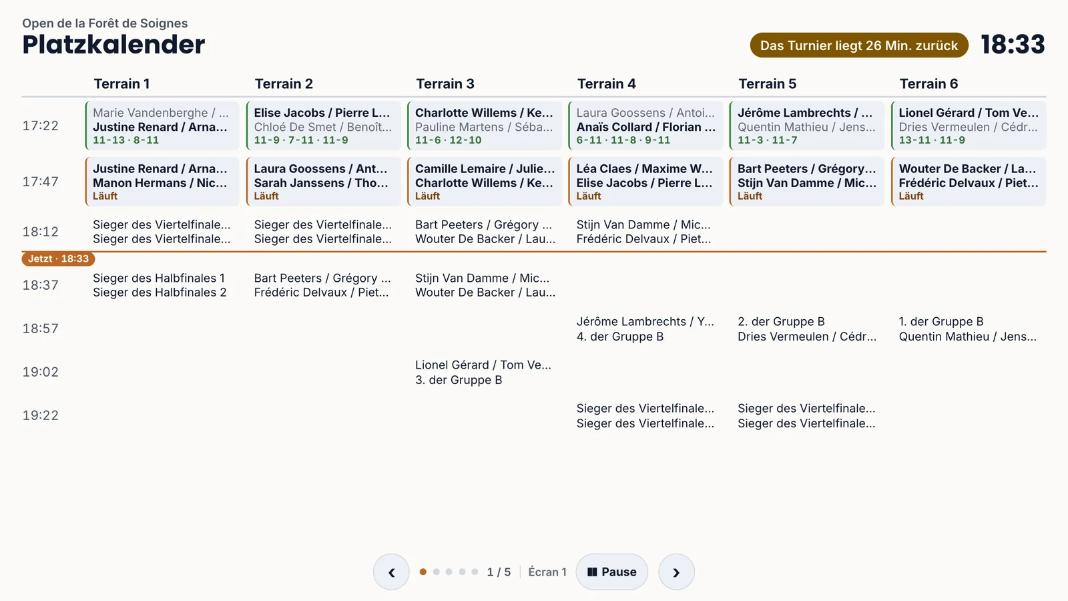Select the Terrain 4 column header

(x=607, y=83)
